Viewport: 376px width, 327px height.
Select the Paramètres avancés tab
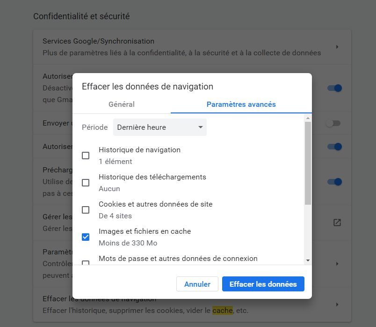tap(241, 104)
